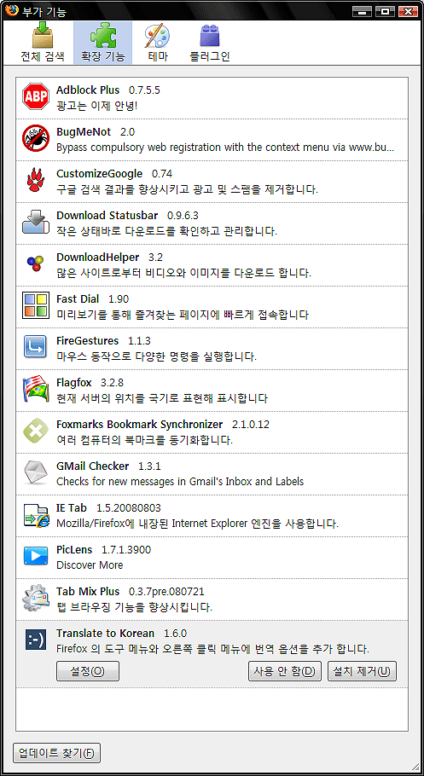424x776 pixels.
Task: Click the 업데이트 찾기 button
Action: click(56, 753)
